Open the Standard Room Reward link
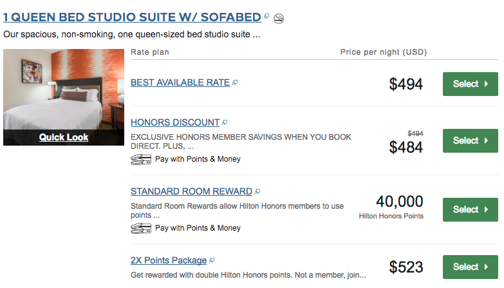The width and height of the screenshot is (504, 288). pyautogui.click(x=191, y=191)
